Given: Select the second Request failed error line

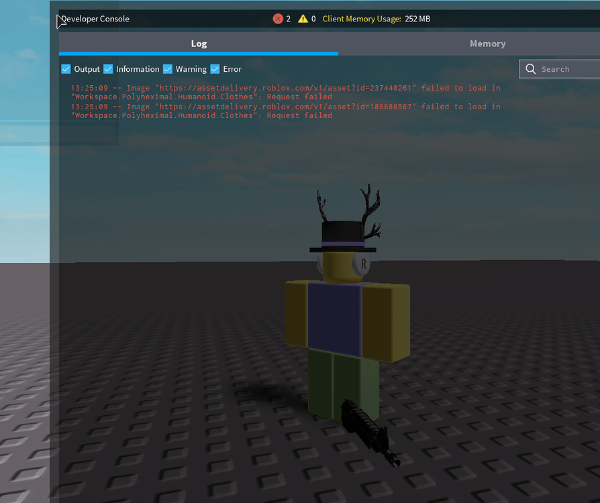Looking at the screenshot, I should coord(300,115).
